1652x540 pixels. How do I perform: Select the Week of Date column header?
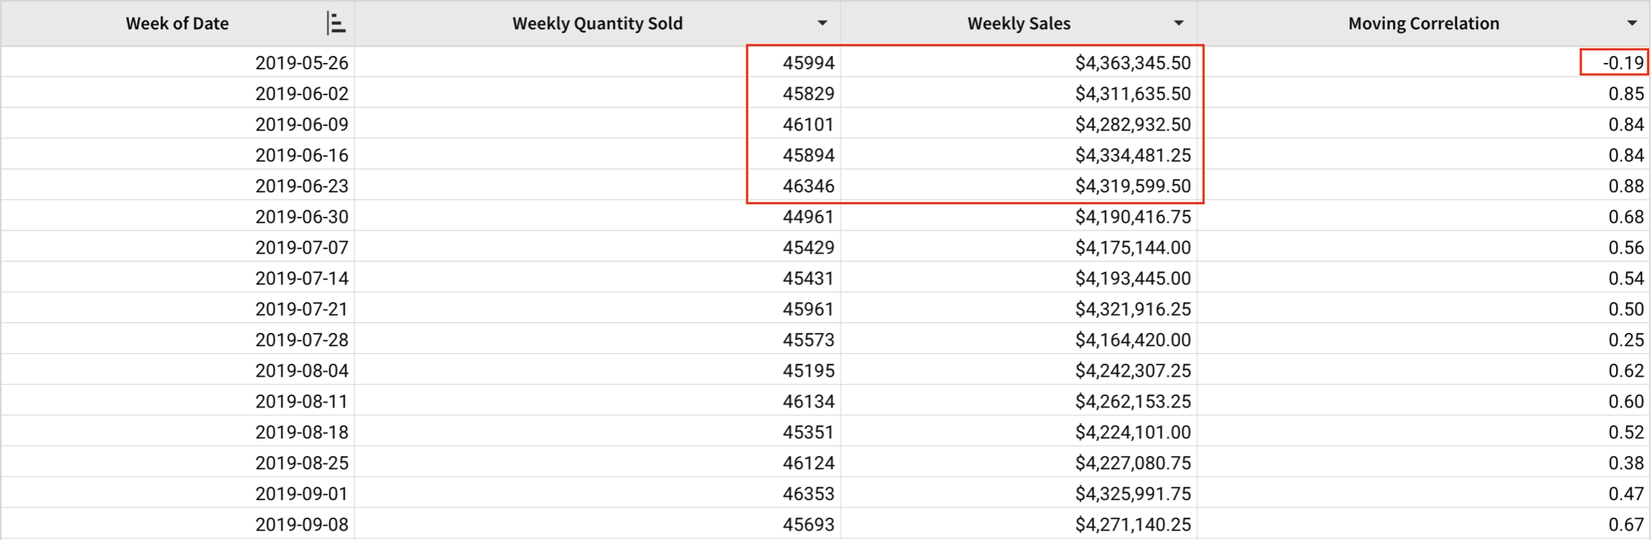(x=177, y=24)
